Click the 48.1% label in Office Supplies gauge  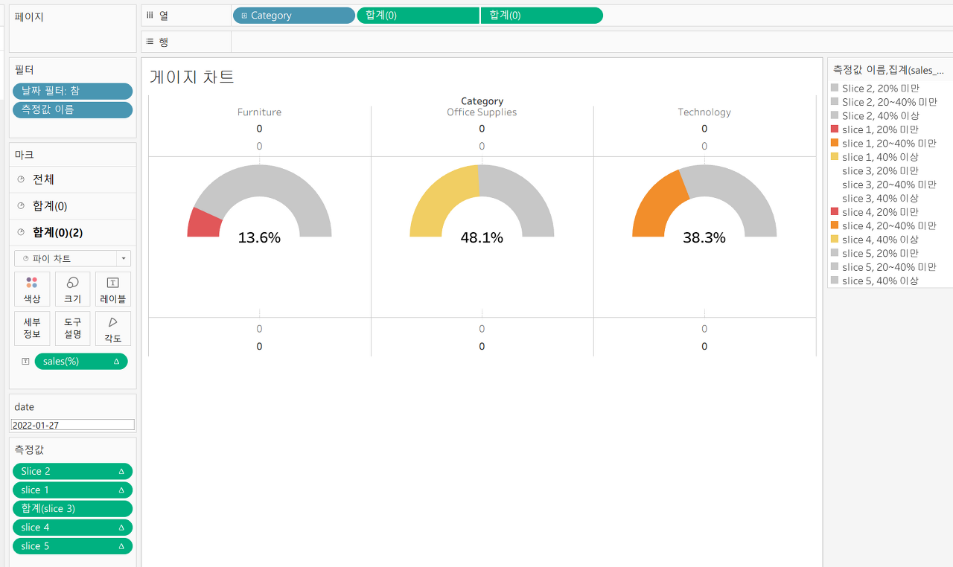482,237
